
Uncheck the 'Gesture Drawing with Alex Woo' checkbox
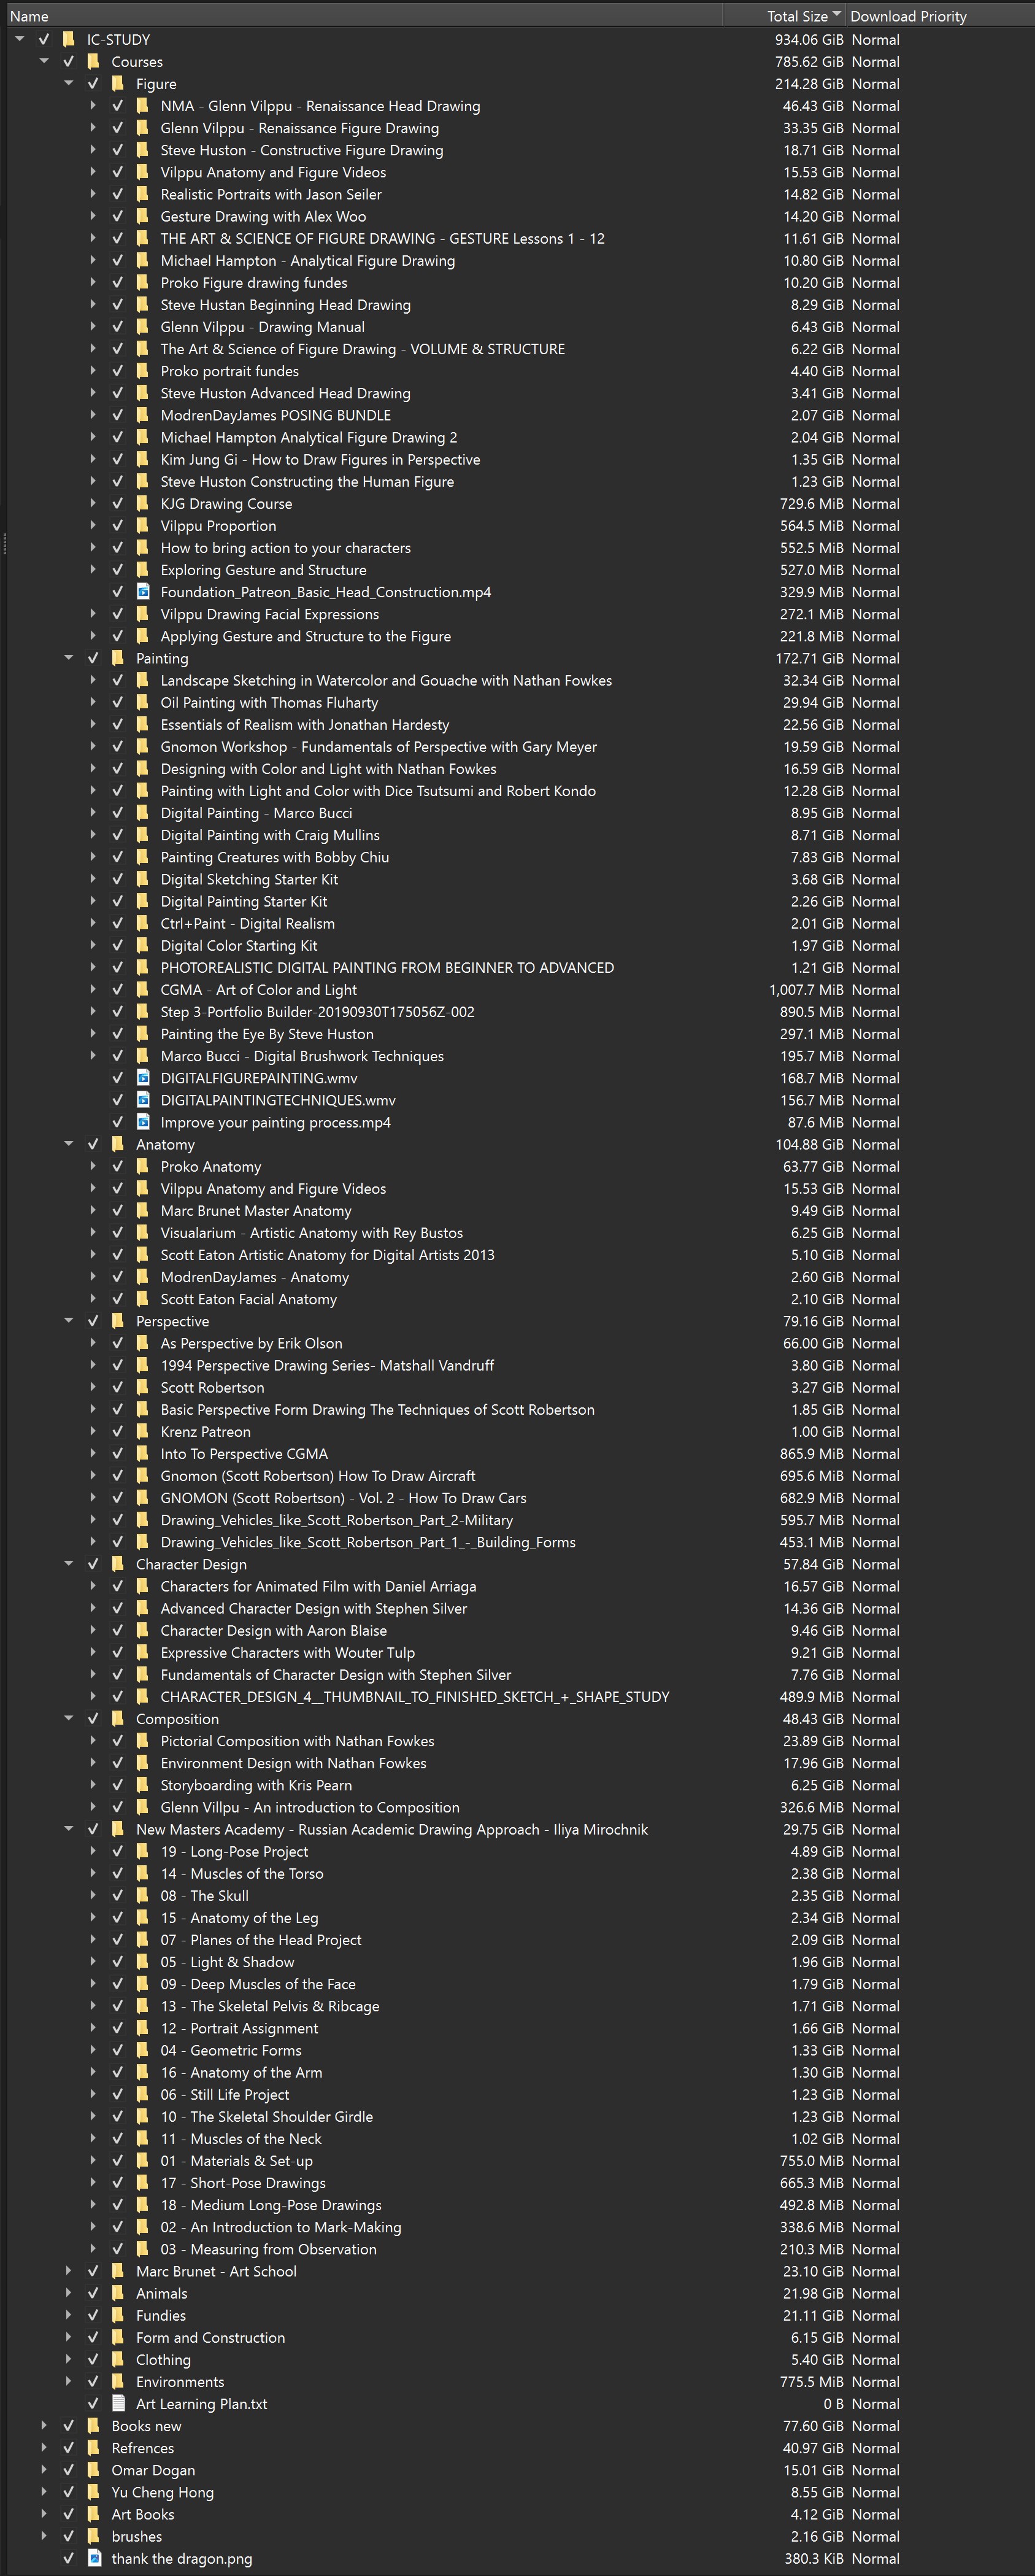click(117, 216)
